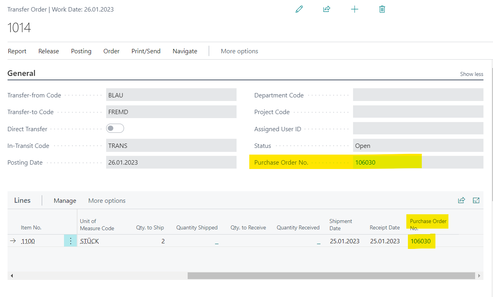Open the Print/Send menu
This screenshot has height=297, width=493.
tap(146, 51)
